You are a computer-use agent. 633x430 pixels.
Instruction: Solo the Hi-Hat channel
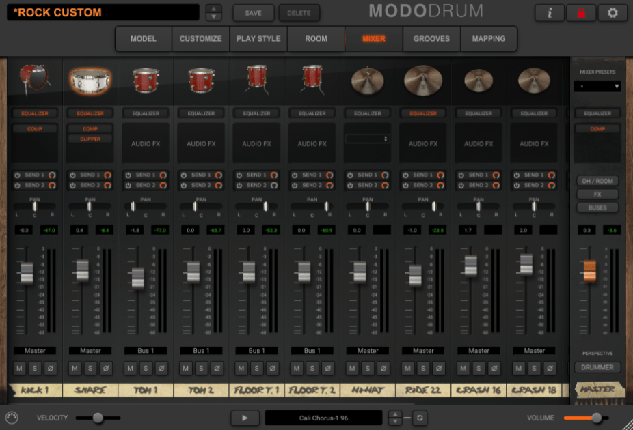(x=367, y=368)
